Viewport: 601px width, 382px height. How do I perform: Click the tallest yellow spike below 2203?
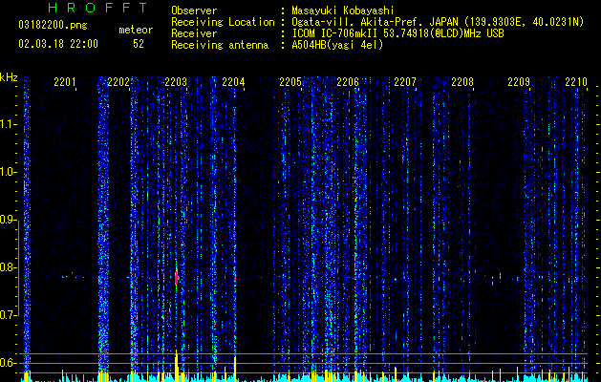click(x=177, y=366)
